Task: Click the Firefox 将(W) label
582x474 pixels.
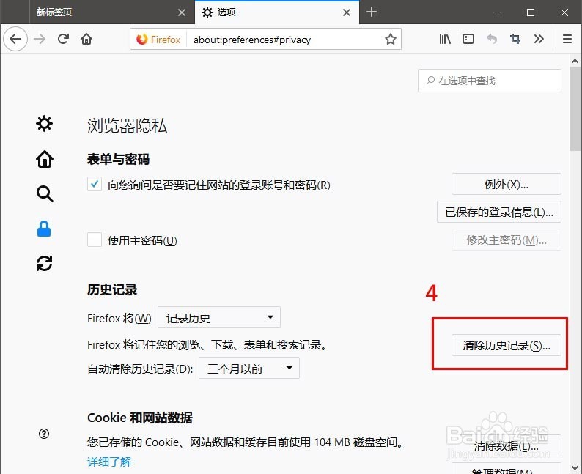Action: [x=119, y=318]
